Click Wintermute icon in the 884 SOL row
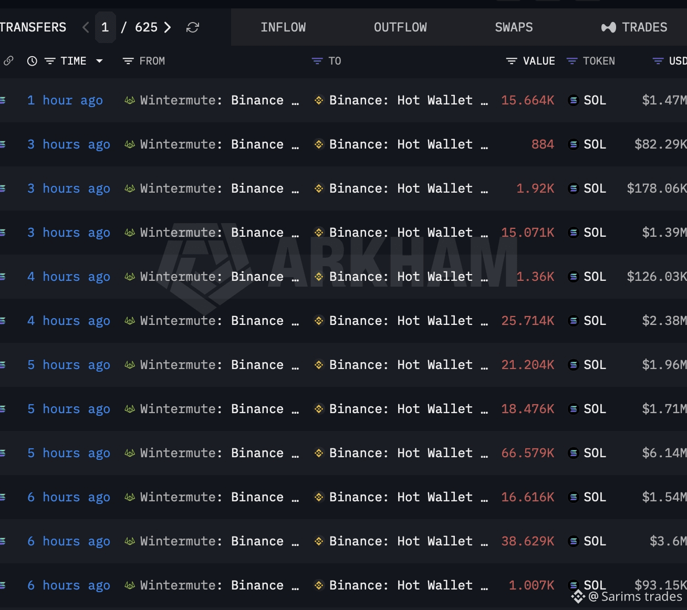 coord(130,144)
